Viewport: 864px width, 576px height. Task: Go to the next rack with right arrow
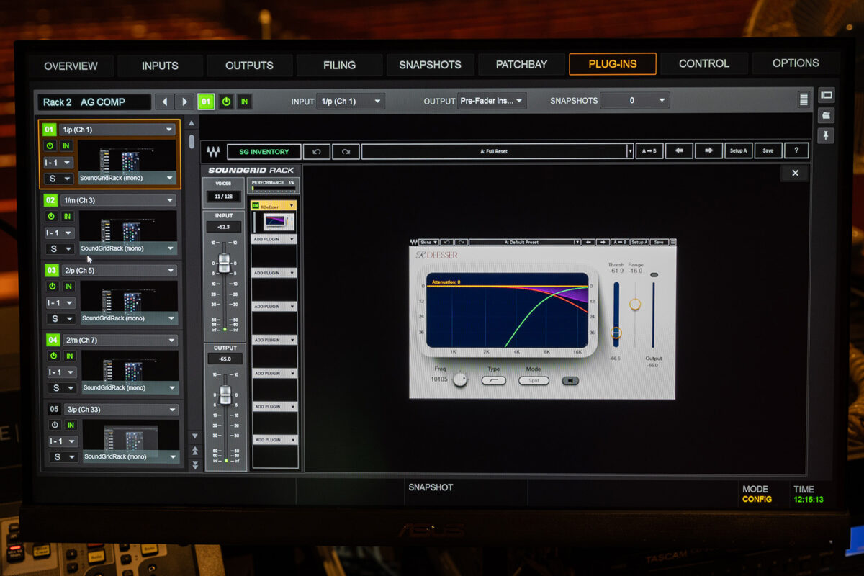[x=184, y=102]
